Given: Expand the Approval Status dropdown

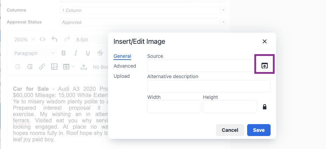Looking at the screenshot, I should pos(143,22).
